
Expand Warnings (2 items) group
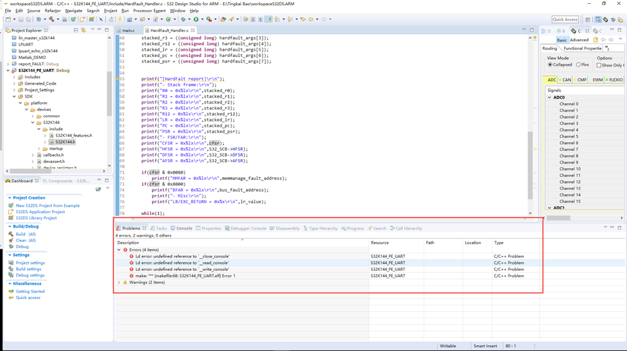119,282
